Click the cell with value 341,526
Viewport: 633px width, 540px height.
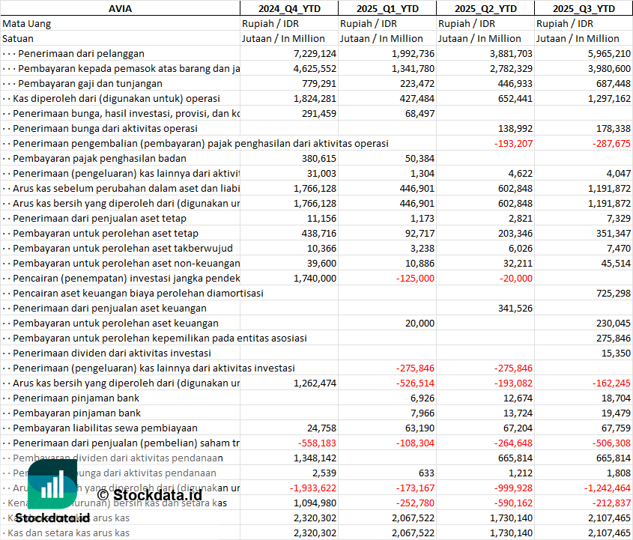point(515,308)
